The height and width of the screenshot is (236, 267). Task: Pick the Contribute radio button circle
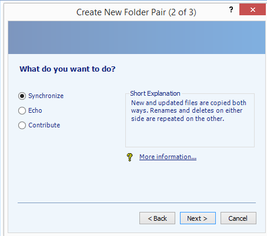coord(22,125)
